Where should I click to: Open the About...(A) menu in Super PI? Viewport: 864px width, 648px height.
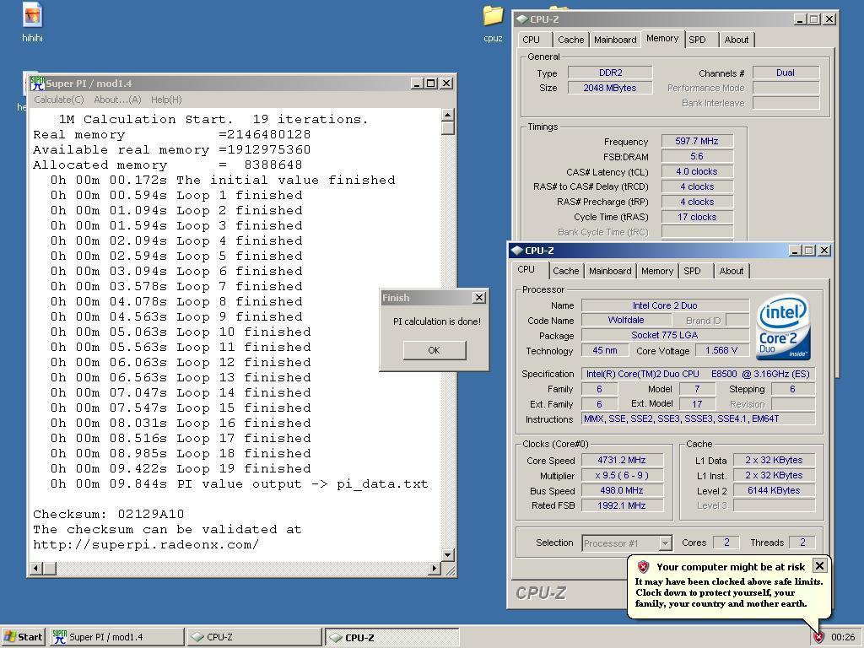tap(117, 100)
